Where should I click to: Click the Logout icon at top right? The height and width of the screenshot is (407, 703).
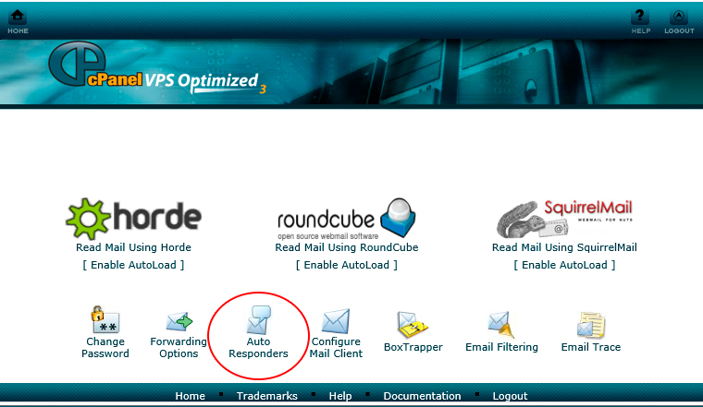pyautogui.click(x=679, y=17)
